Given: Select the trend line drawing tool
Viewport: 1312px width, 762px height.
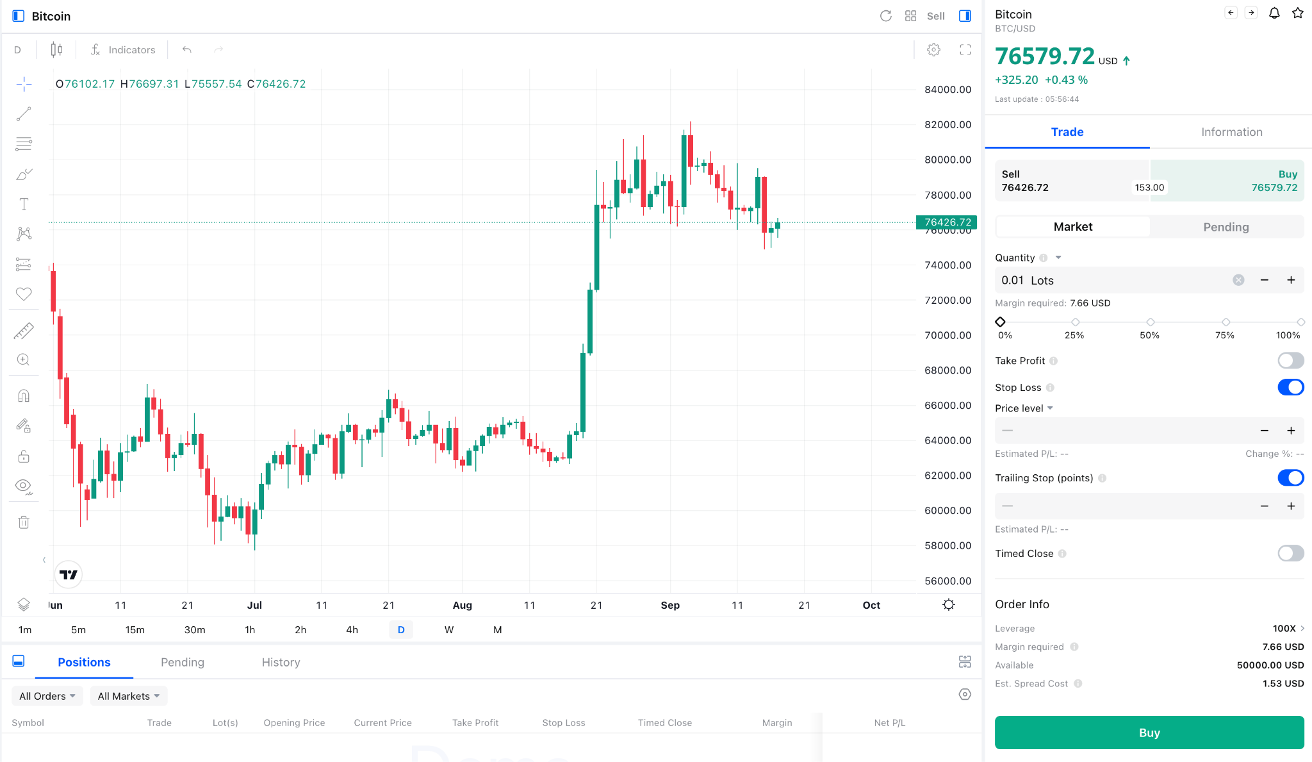Looking at the screenshot, I should pos(24,114).
